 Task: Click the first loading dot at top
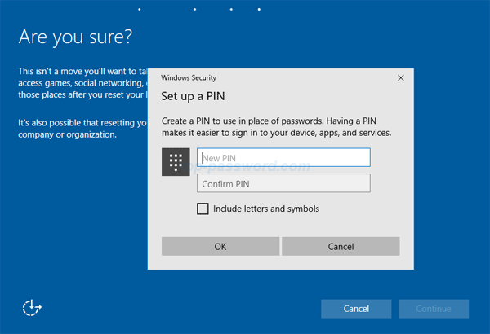coord(140,9)
